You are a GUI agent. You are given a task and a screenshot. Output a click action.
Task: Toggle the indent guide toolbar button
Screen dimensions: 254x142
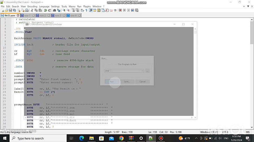(x=91, y=10)
